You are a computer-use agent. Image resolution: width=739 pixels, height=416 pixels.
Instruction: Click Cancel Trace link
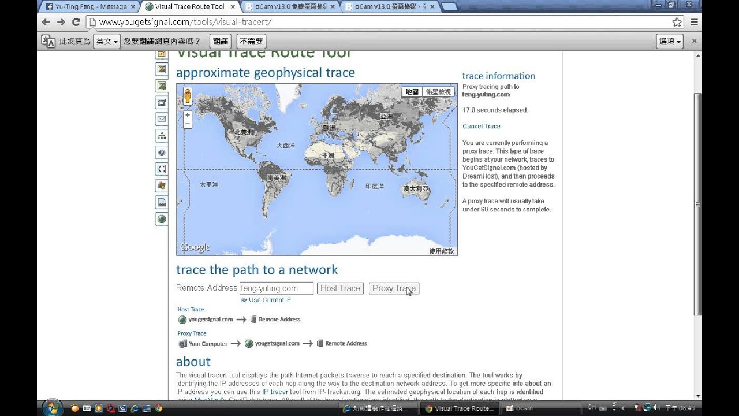(x=482, y=126)
